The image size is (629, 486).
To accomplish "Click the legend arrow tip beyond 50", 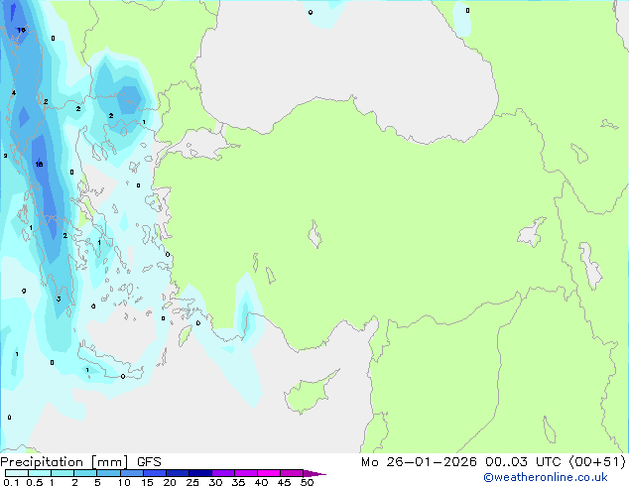I will [x=314, y=473].
